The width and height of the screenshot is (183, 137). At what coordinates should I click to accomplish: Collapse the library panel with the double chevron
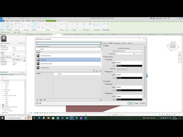[100, 71]
